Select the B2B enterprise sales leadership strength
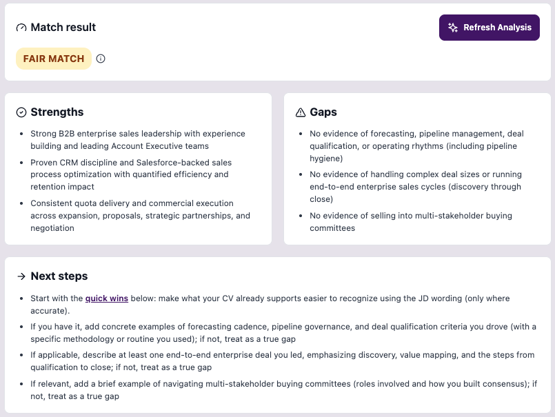 tap(138, 139)
